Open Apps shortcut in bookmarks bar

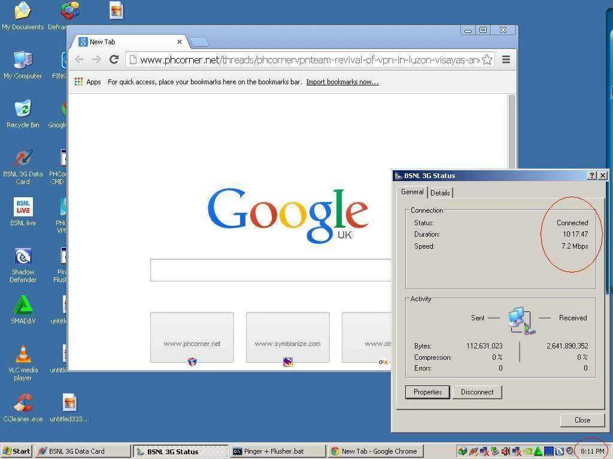click(x=88, y=81)
